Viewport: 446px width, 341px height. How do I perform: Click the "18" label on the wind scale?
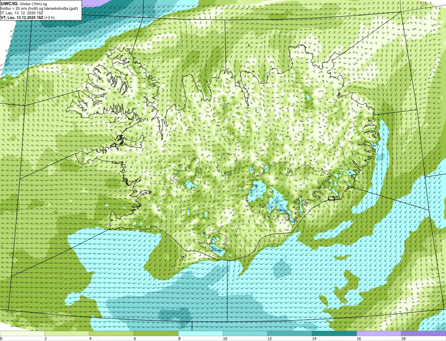coord(403,339)
